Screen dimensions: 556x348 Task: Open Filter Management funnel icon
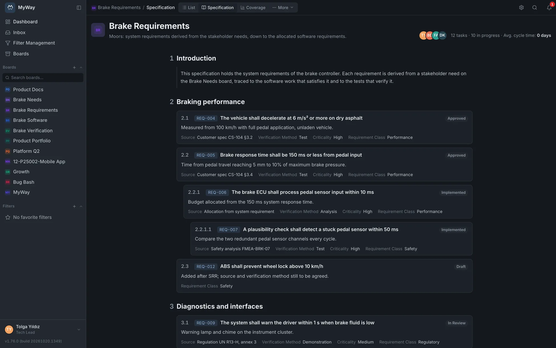pyautogui.click(x=8, y=43)
